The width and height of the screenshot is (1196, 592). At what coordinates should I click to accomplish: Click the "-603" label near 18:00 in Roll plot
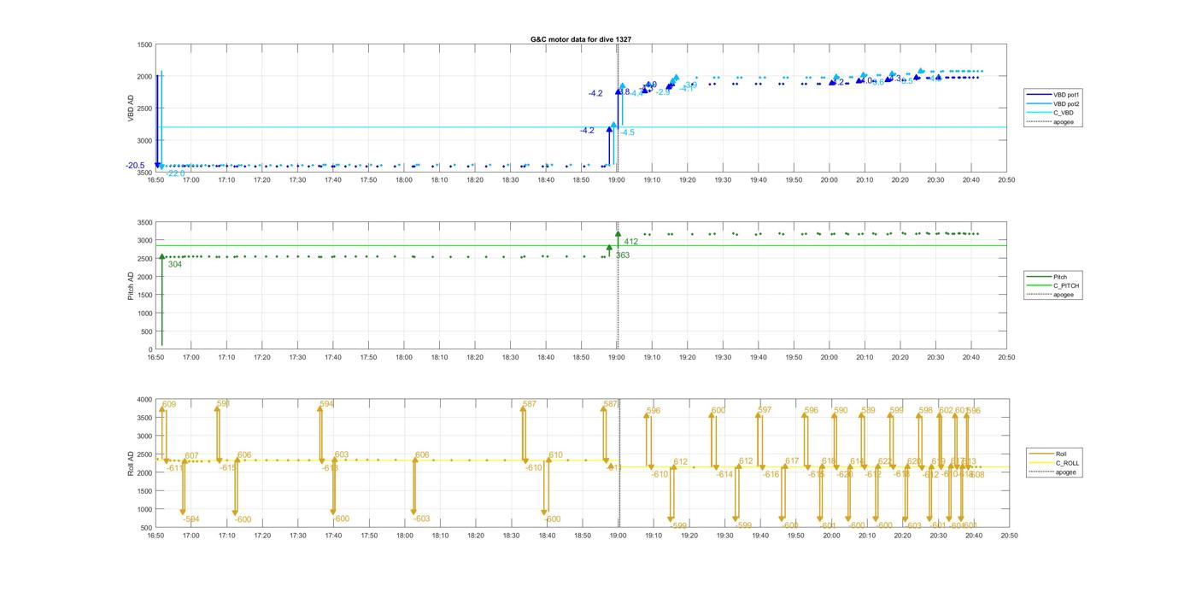coord(421,519)
